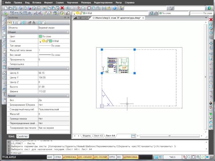Screen dimensions: 215x161
Task: Click the yellow-highlighted properties icon in second toolbar
Action: click(62, 13)
